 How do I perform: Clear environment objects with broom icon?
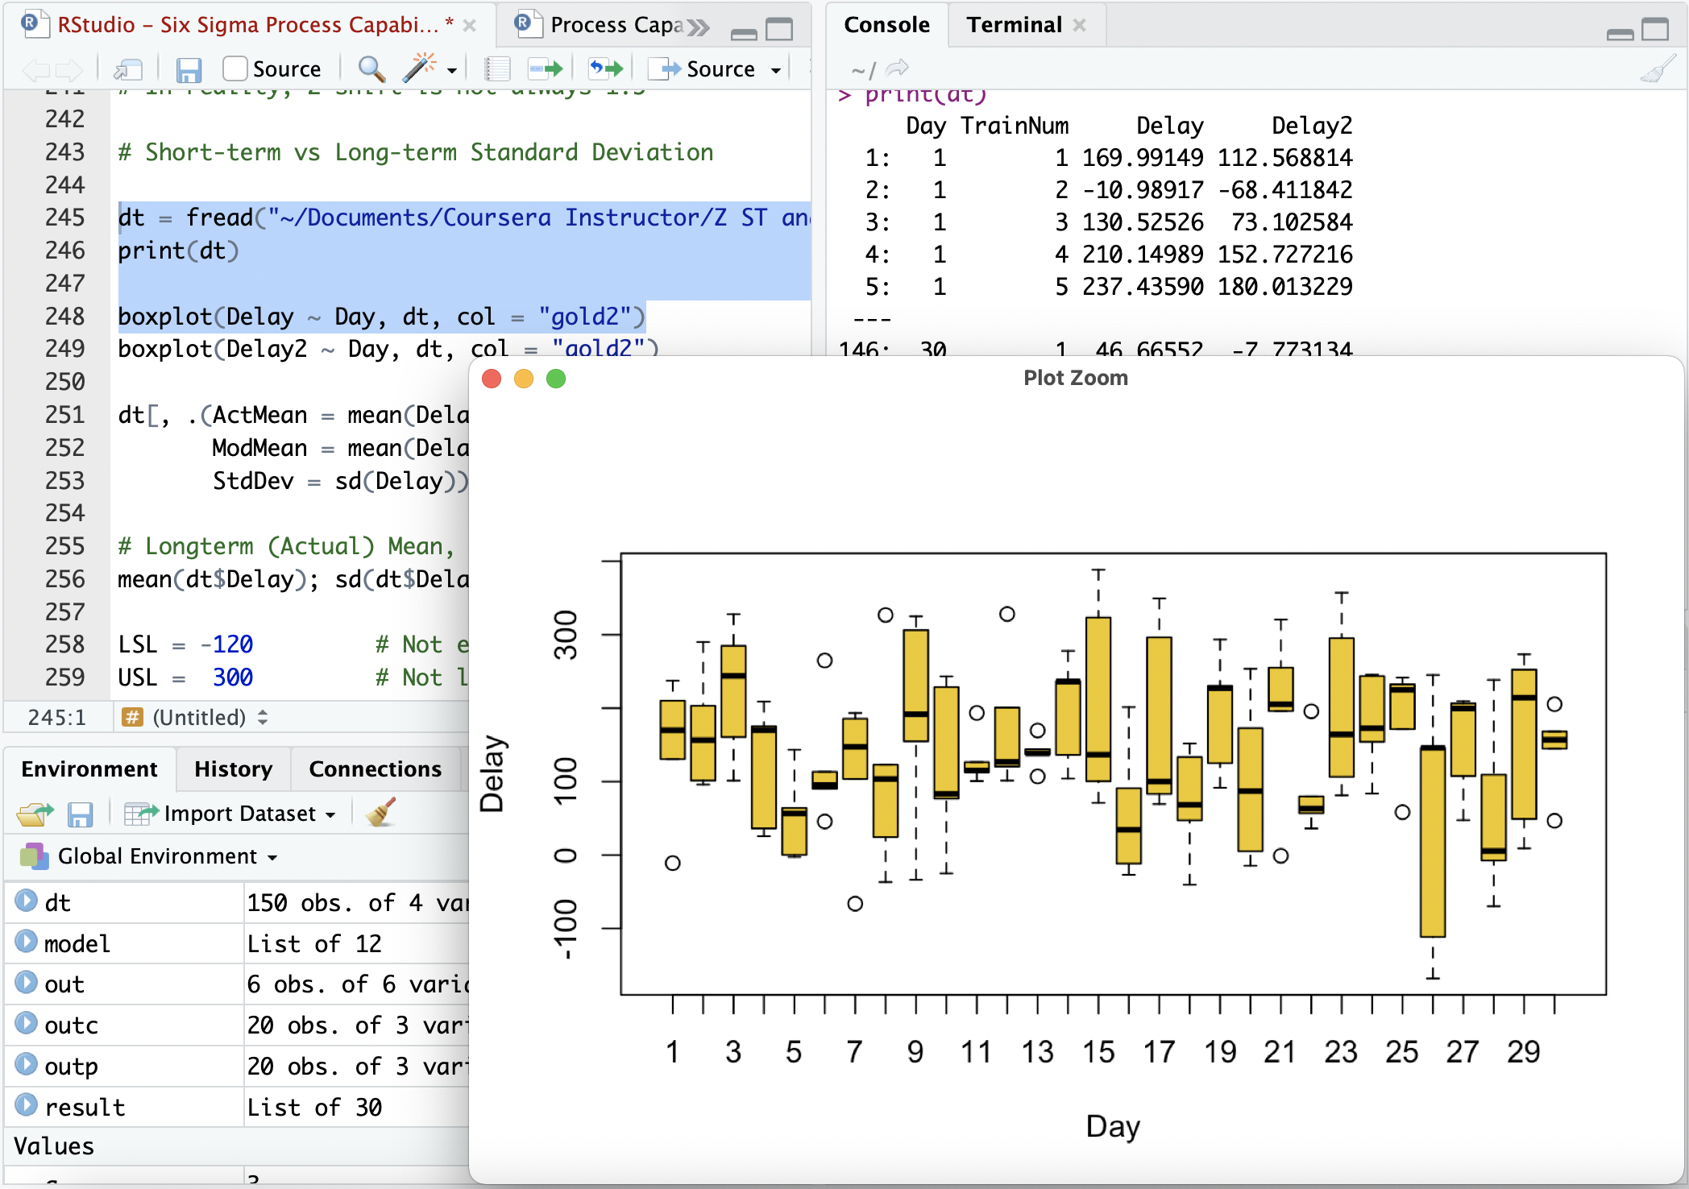380,814
